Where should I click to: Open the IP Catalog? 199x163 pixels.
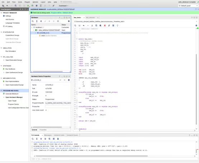point(9,27)
